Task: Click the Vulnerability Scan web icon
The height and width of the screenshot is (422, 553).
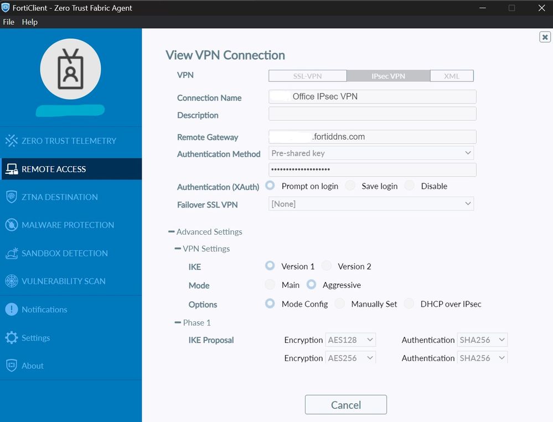Action: click(11, 281)
